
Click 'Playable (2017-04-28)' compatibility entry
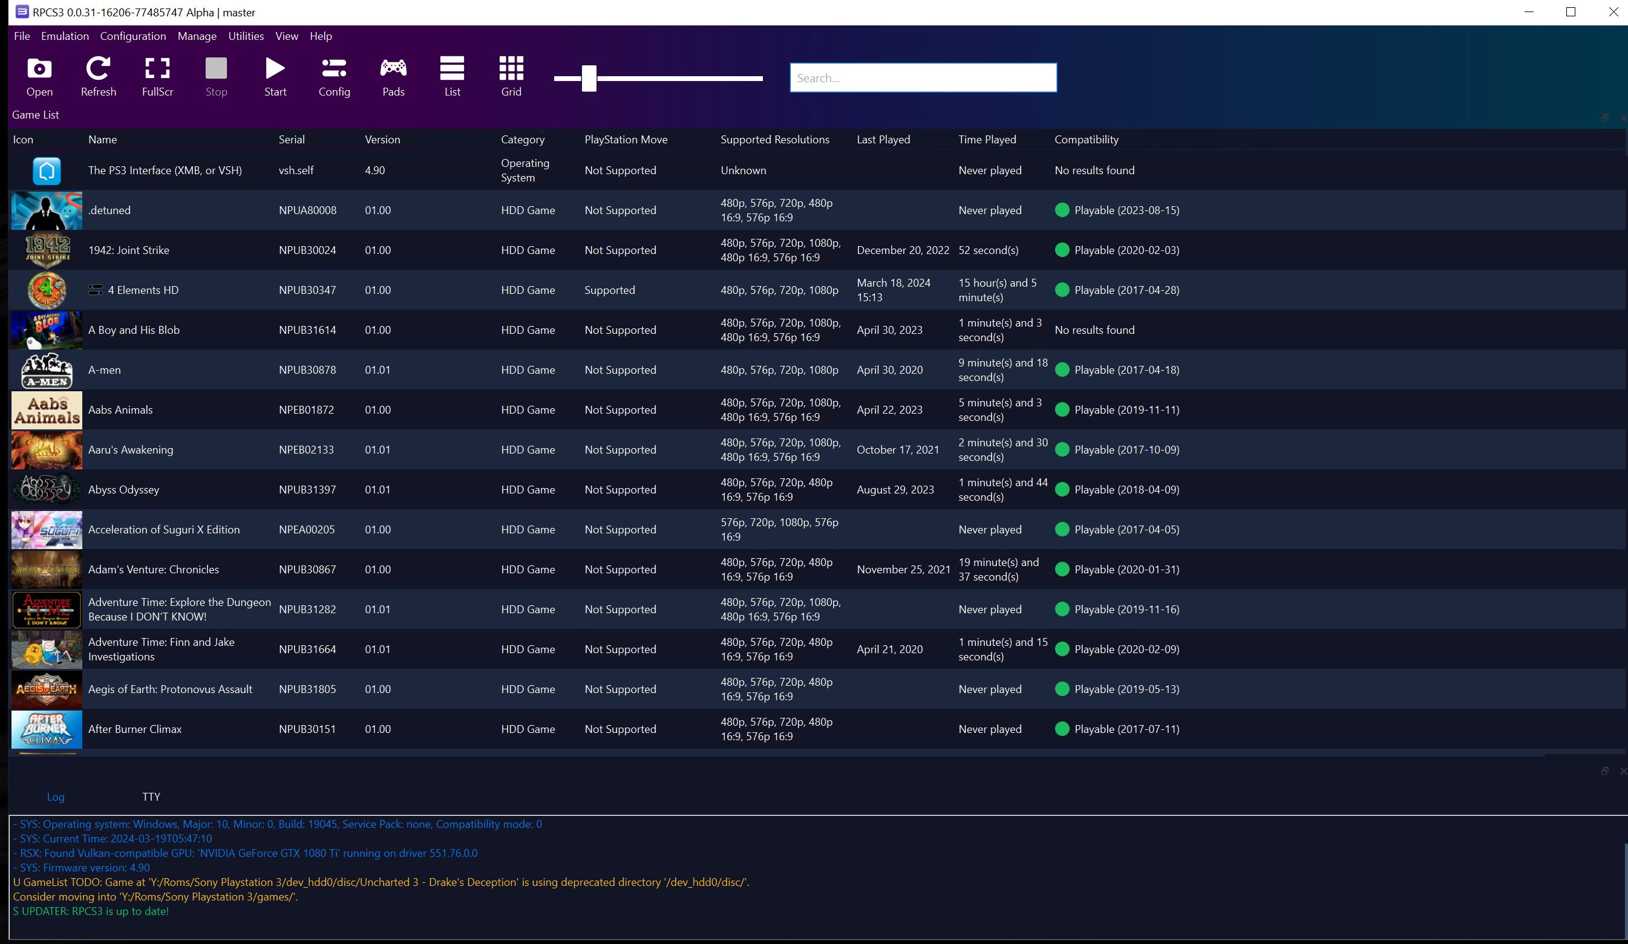coord(1126,290)
